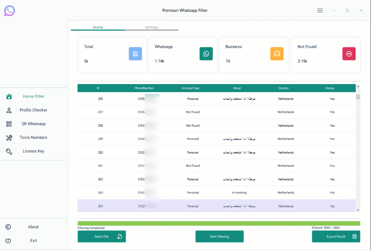The width and height of the screenshot is (371, 250).
Task: Select highlighted row ID 264
Action: coord(217,206)
